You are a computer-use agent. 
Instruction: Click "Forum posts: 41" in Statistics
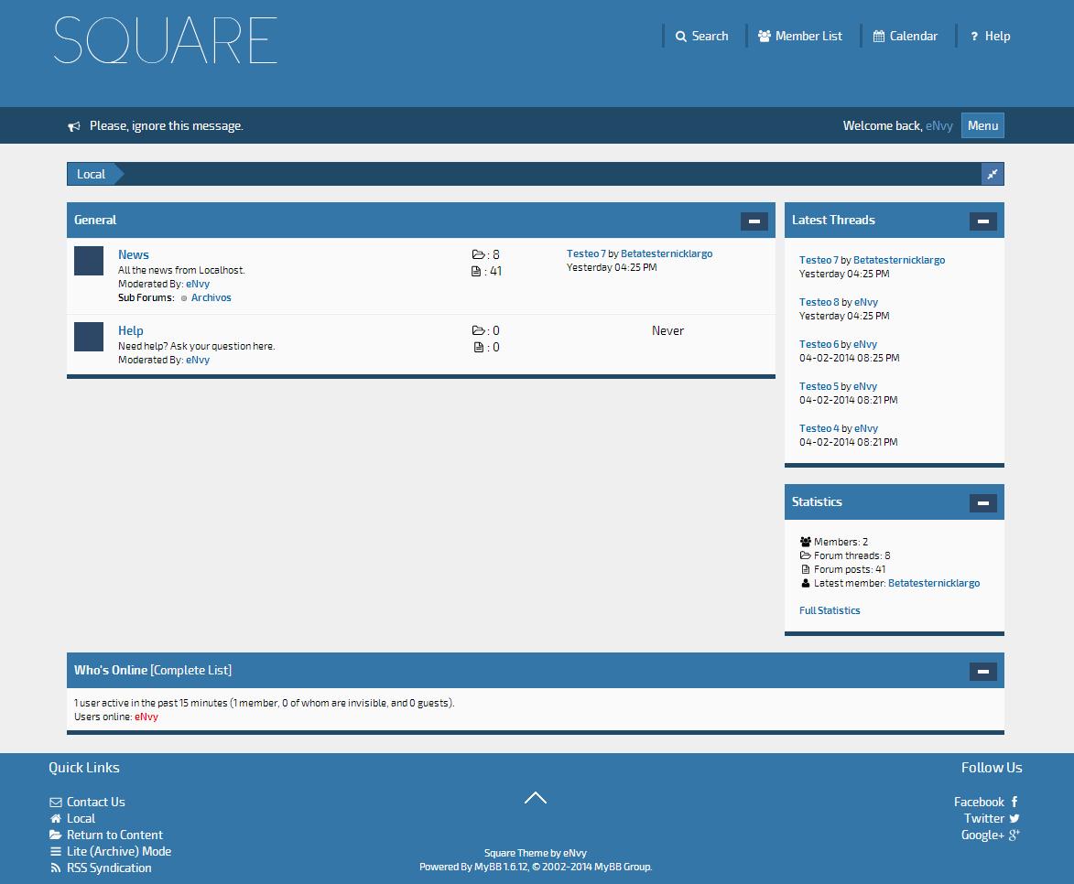[850, 570]
